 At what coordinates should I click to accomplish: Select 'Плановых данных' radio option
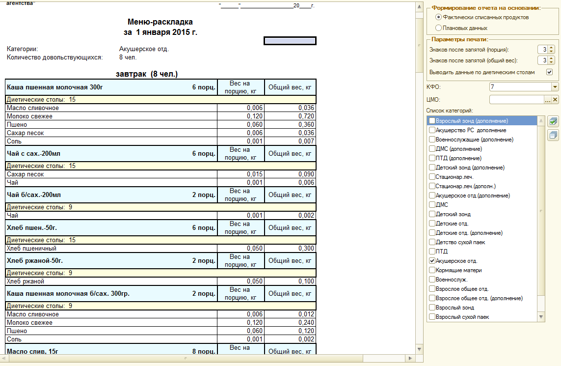(438, 28)
